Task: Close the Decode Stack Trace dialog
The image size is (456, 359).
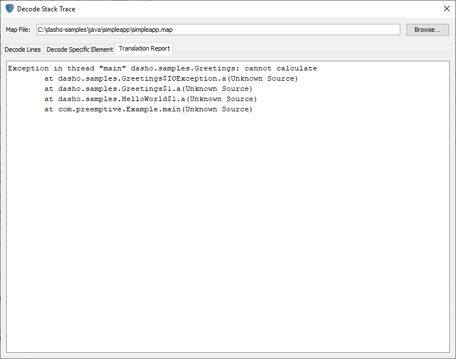Action: pos(447,9)
